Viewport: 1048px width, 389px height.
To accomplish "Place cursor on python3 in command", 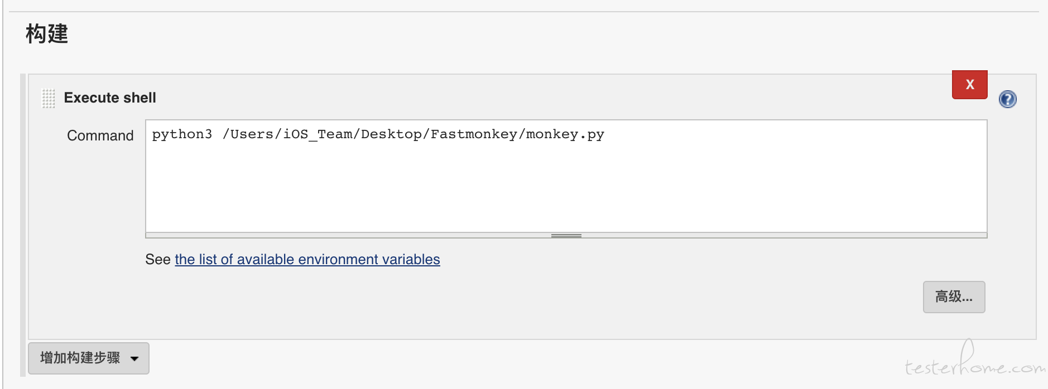I will (182, 134).
